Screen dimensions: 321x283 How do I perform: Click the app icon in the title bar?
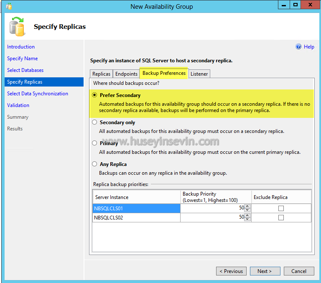pos(9,7)
